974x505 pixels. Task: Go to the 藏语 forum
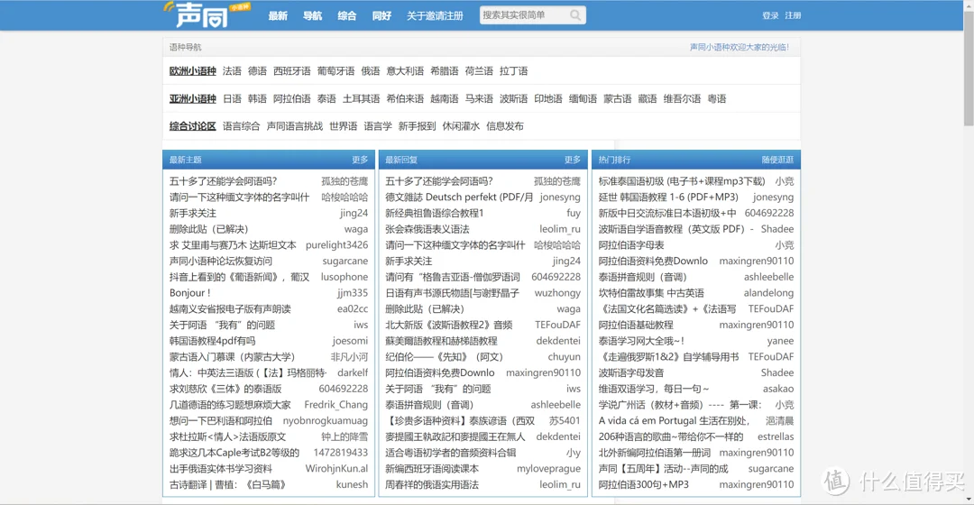click(648, 99)
